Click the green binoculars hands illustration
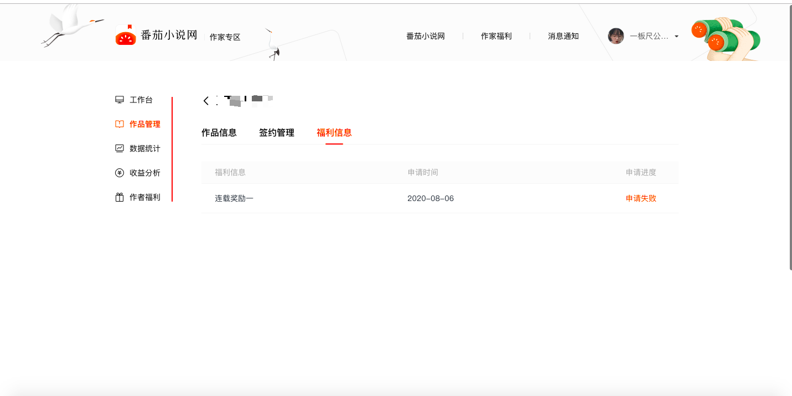Image resolution: width=792 pixels, height=396 pixels. point(726,38)
